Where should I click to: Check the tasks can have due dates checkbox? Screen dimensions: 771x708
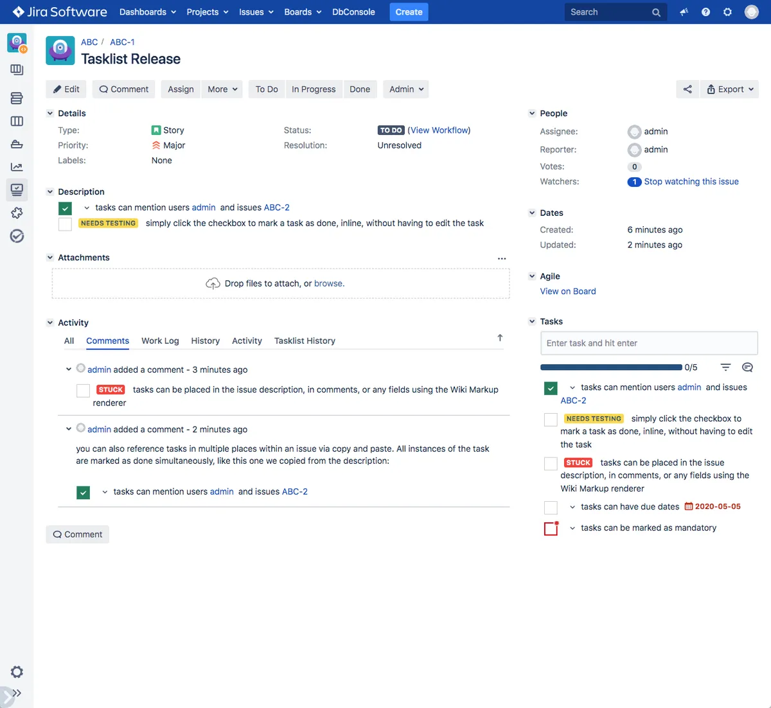[551, 508]
